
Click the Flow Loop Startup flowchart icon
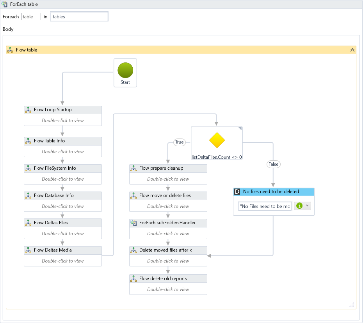point(28,110)
